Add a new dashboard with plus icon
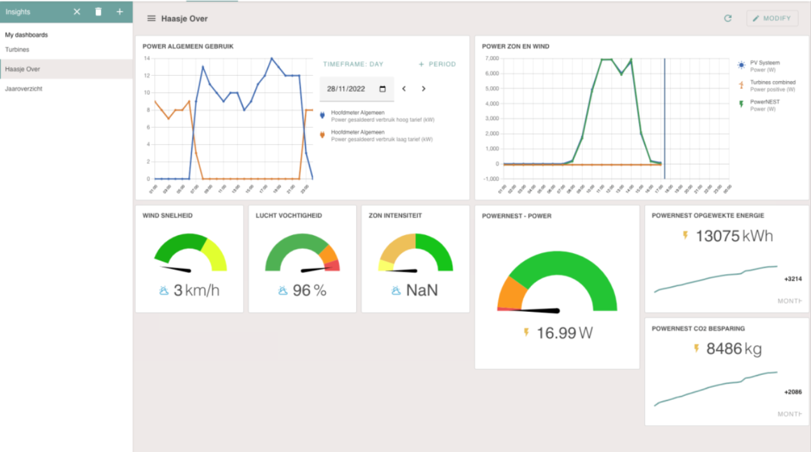Viewport: 811px width, 452px height. [x=119, y=12]
